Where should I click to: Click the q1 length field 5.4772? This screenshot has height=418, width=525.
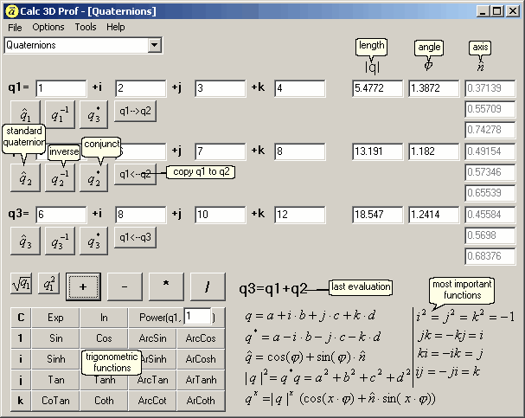pos(378,88)
